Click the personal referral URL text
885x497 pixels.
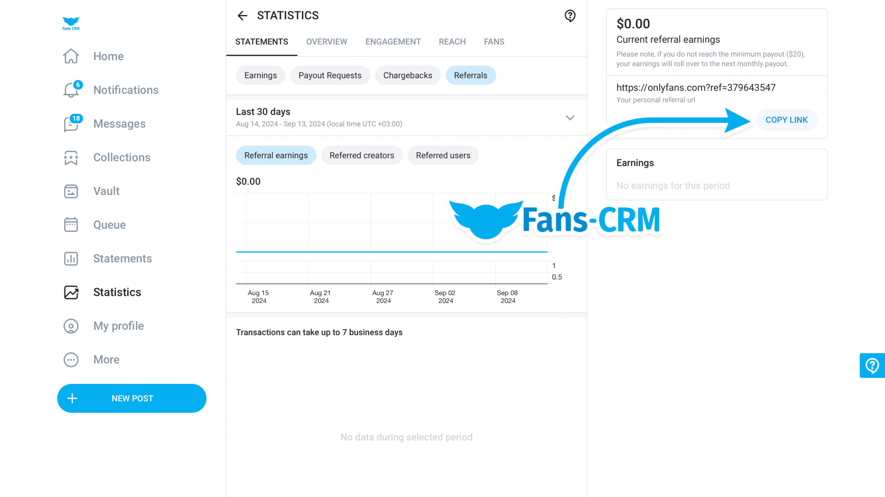[696, 87]
